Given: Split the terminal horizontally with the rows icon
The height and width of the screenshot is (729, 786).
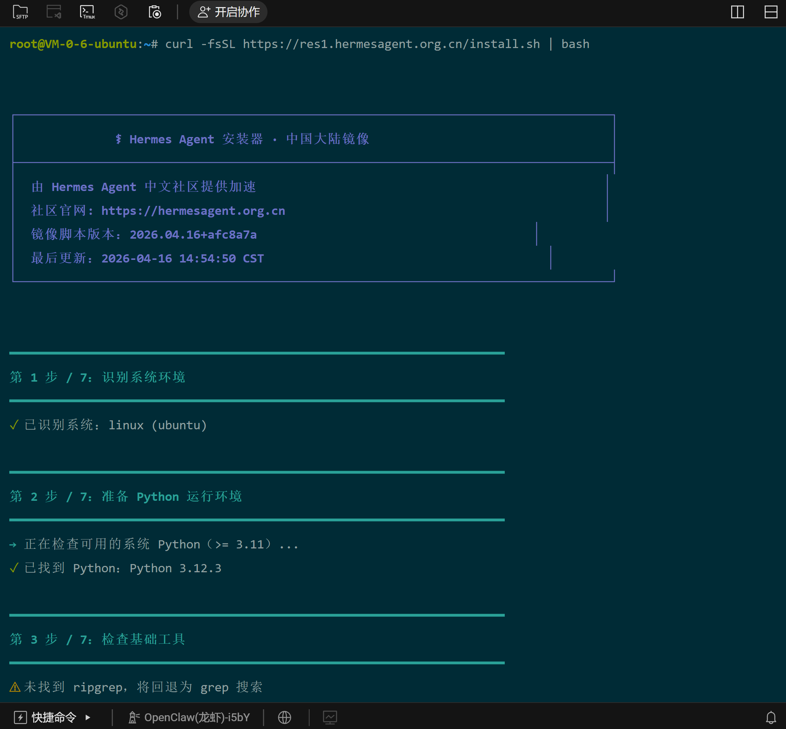Looking at the screenshot, I should (x=771, y=12).
